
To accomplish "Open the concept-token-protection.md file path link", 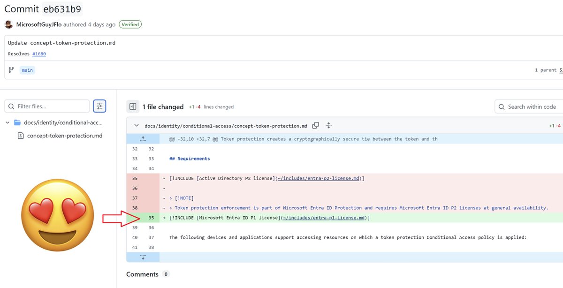I will click(x=226, y=126).
